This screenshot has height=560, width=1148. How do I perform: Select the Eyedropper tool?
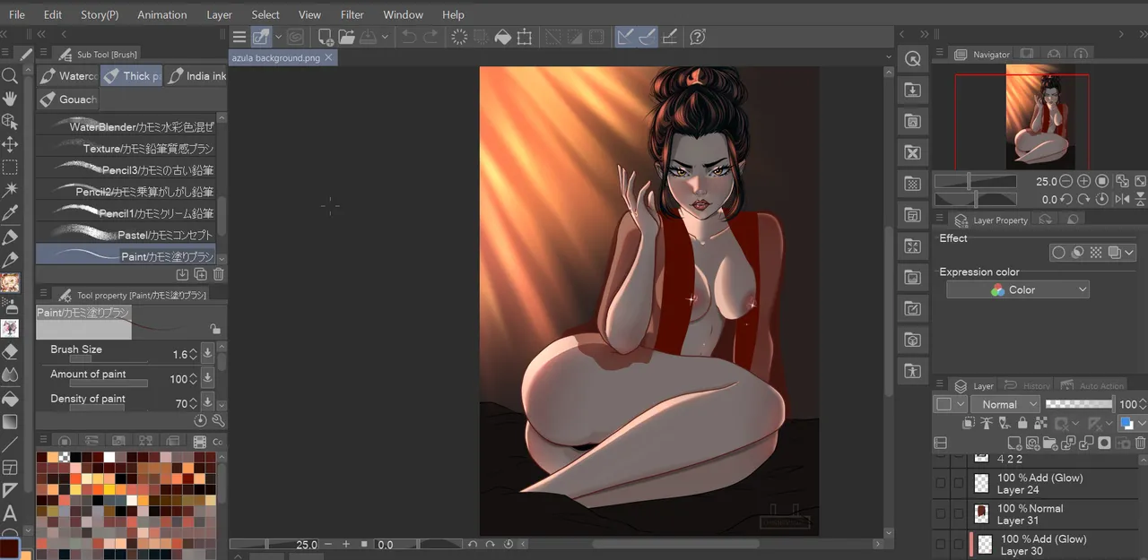10,212
